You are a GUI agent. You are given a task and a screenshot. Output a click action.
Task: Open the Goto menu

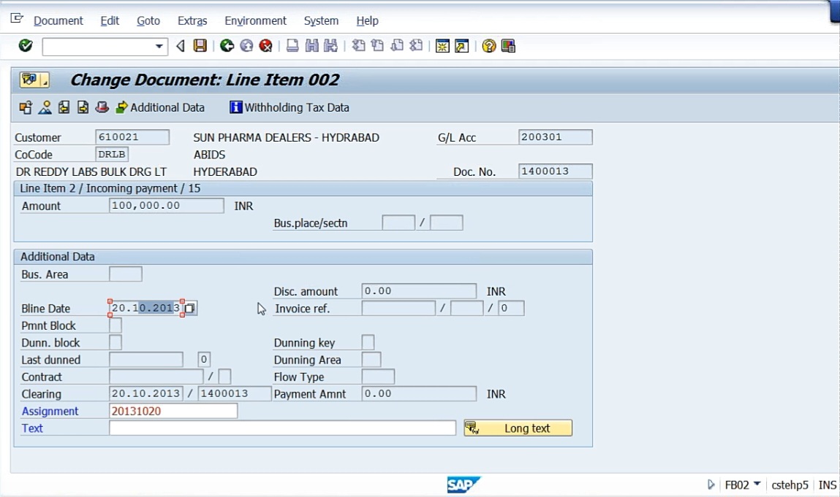(148, 20)
